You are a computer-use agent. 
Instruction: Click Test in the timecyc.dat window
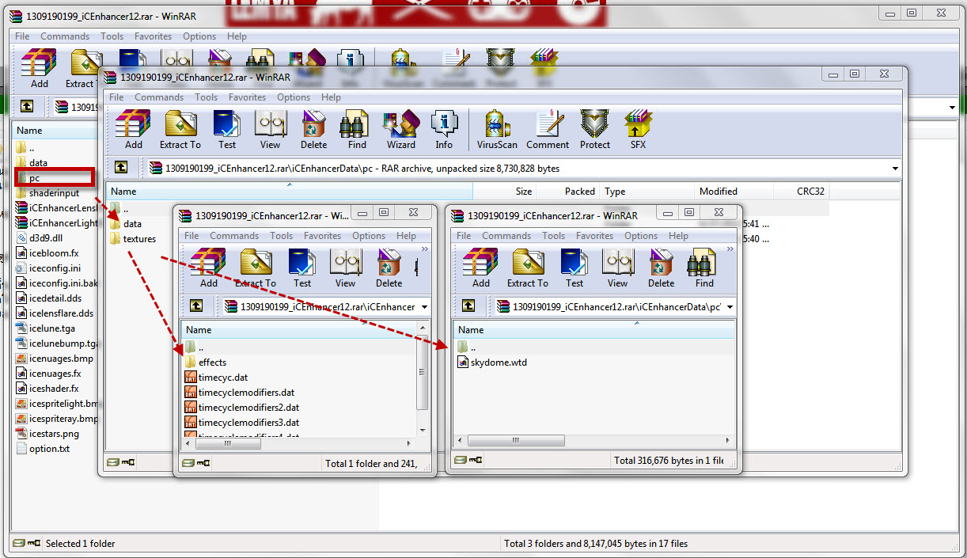[x=302, y=268]
